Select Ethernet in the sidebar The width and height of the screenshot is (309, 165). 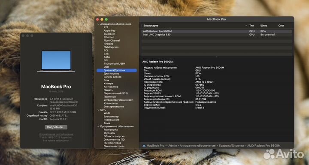pyautogui.click(x=109, y=37)
